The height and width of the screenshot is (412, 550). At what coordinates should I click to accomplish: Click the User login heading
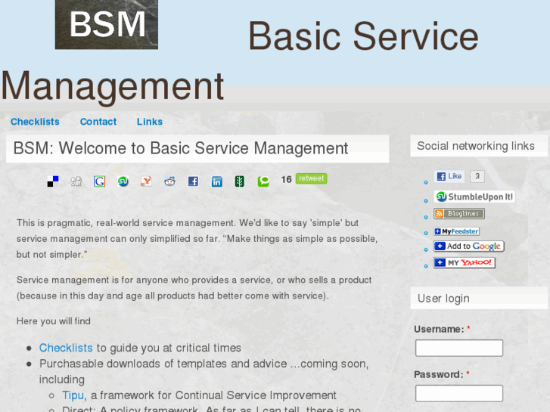pyautogui.click(x=443, y=299)
